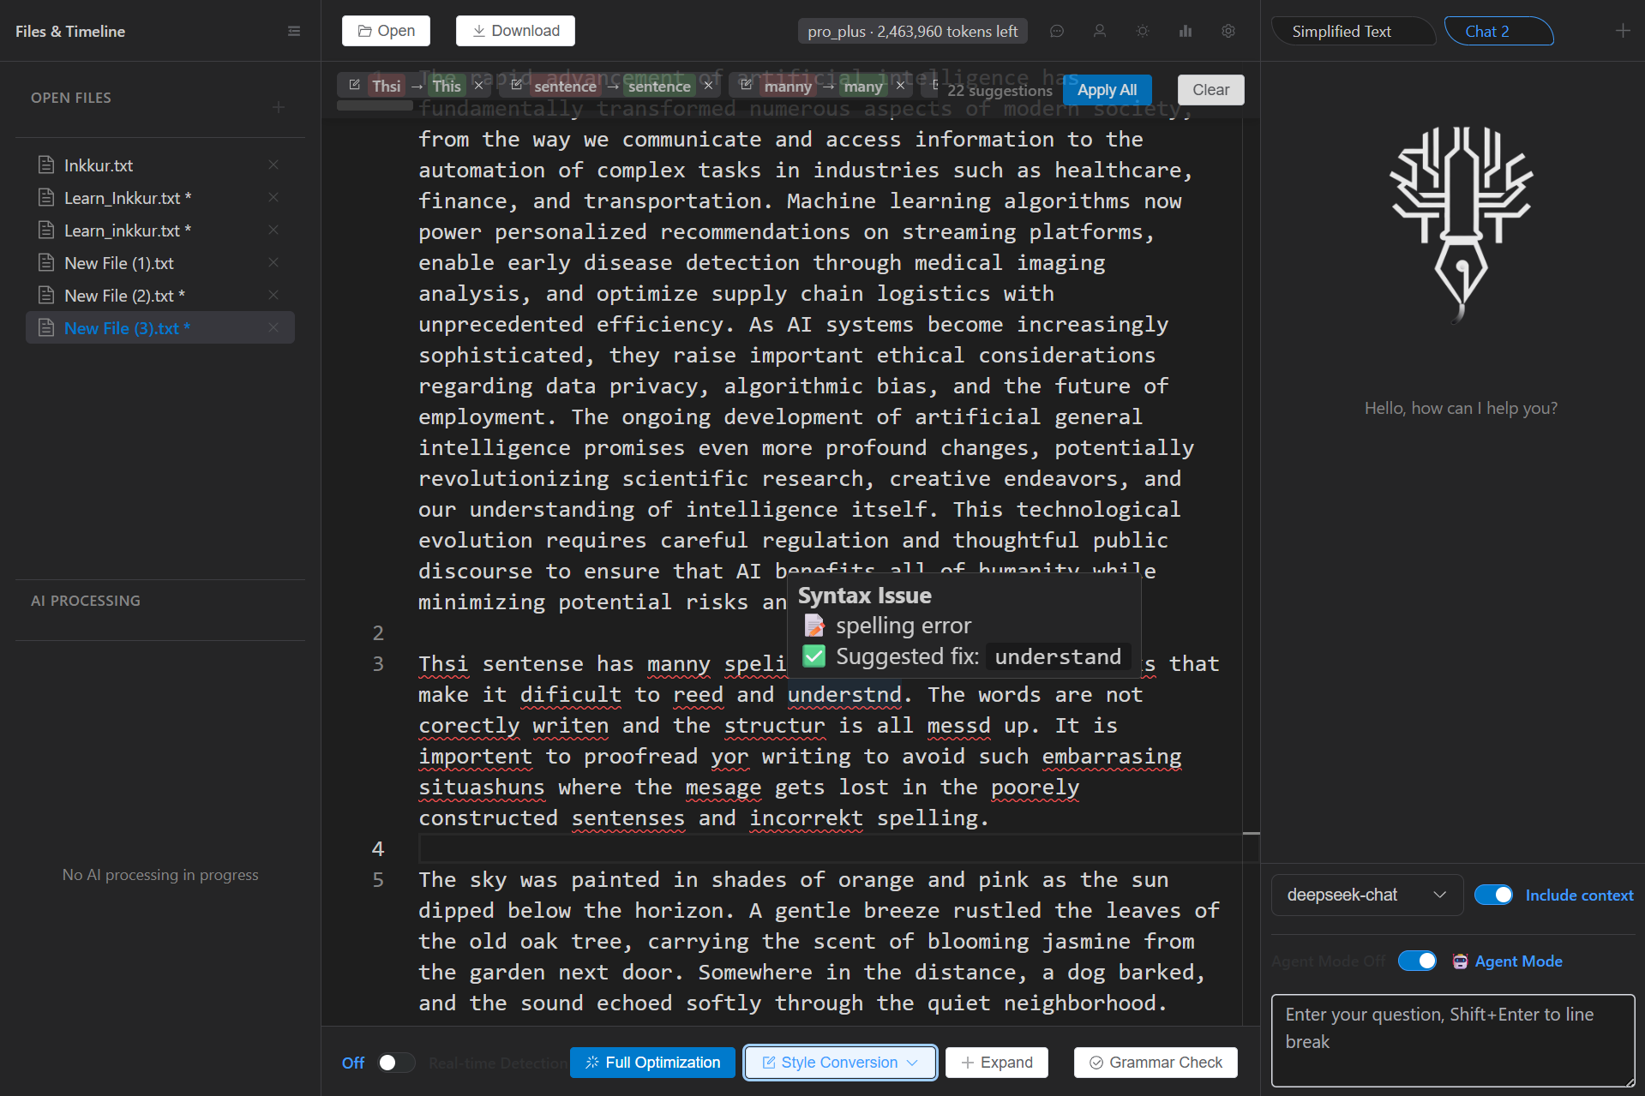This screenshot has width=1645, height=1096.
Task: Open the user account icon
Action: 1100,31
